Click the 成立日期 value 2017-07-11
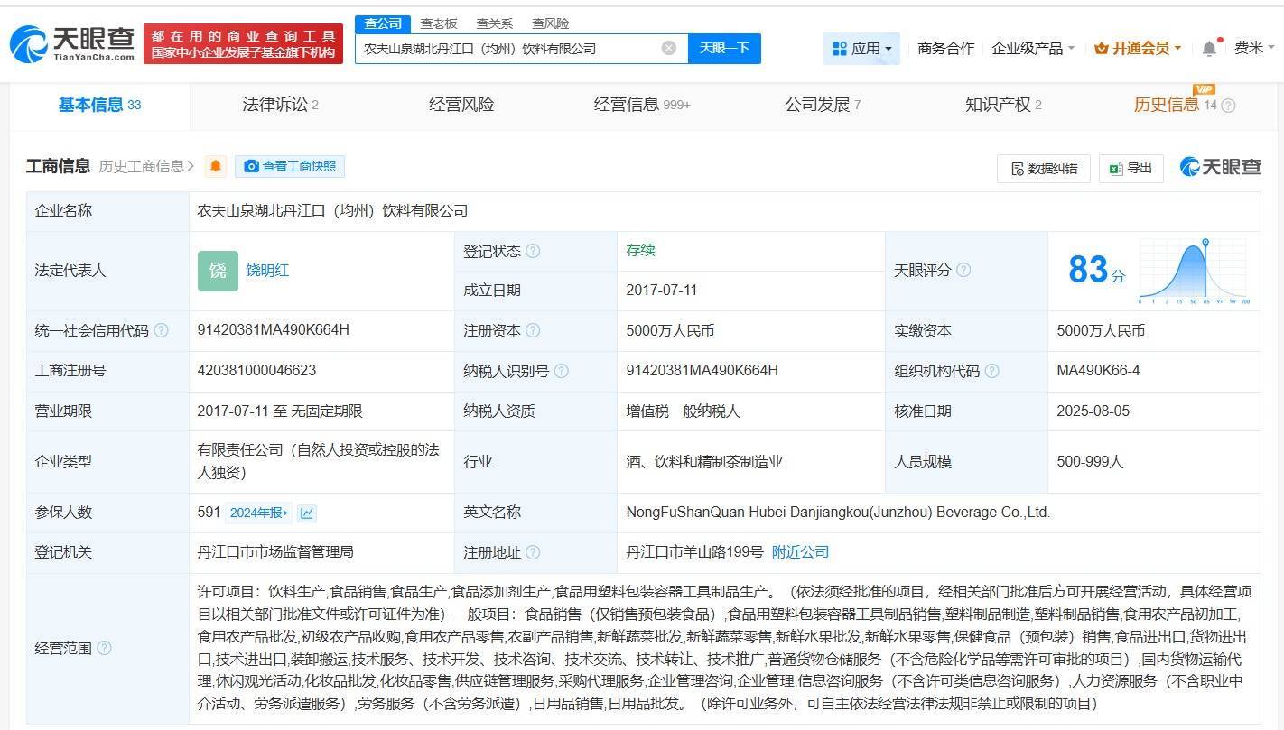Image resolution: width=1284 pixels, height=730 pixels. tap(661, 291)
